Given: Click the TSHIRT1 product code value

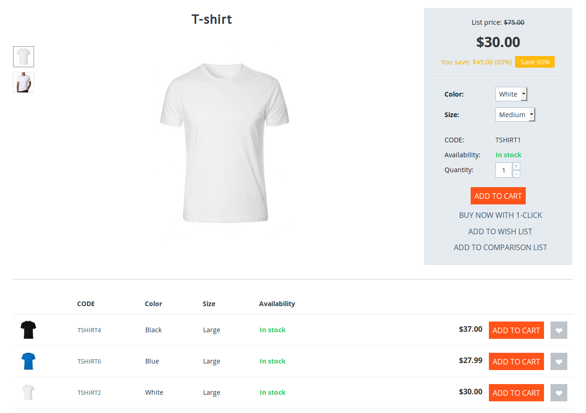Looking at the screenshot, I should point(508,140).
